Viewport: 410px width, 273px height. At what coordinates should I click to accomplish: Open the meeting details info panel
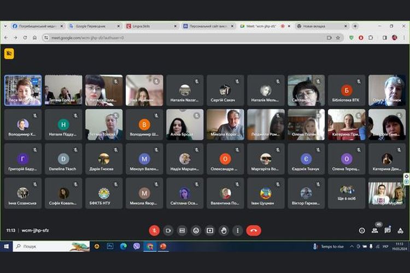[362, 230]
